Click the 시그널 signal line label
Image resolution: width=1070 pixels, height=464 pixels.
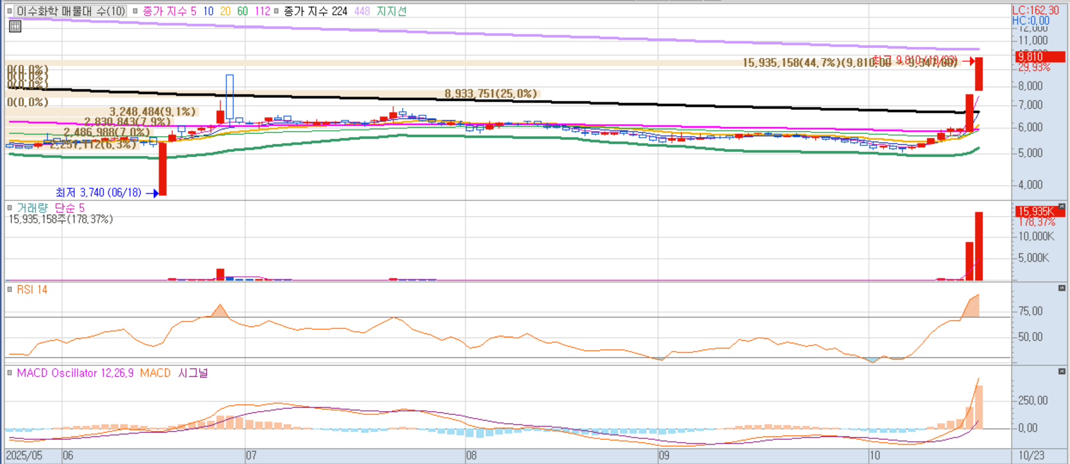point(193,373)
